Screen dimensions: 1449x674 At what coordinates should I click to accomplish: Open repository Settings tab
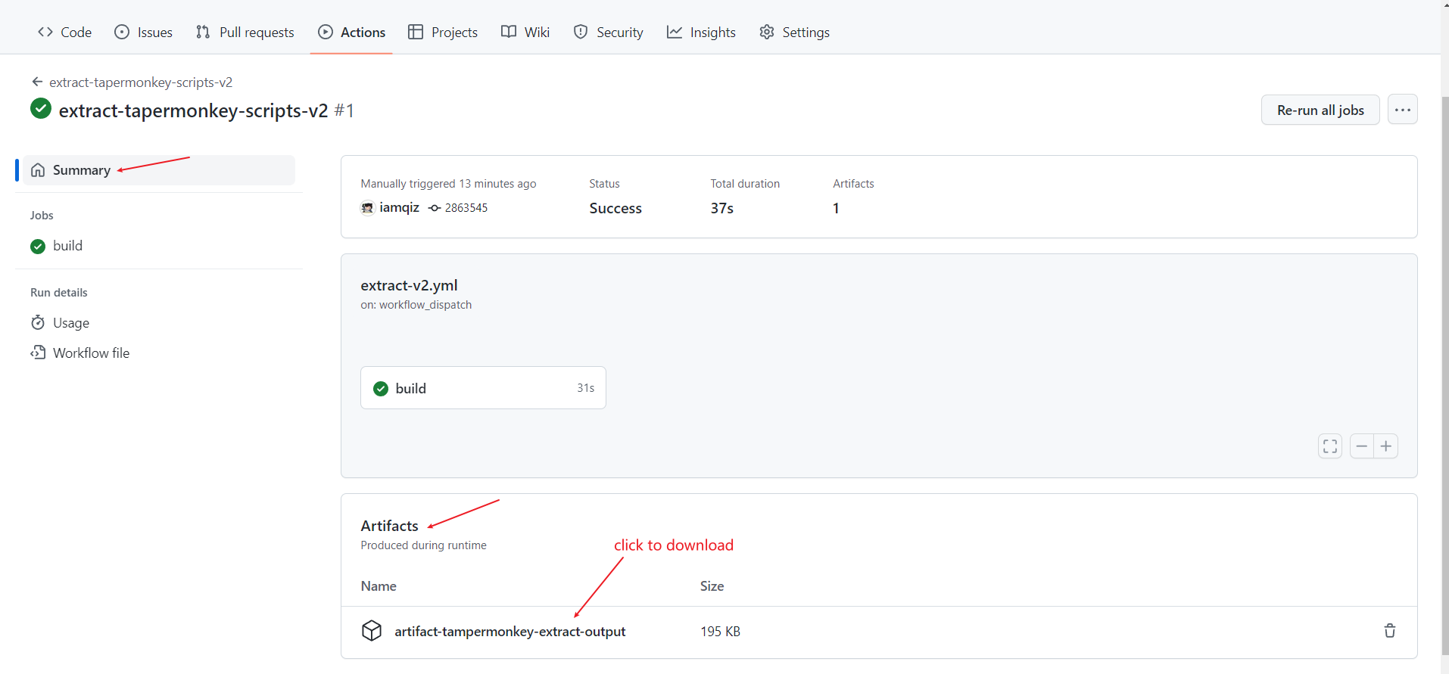(x=794, y=32)
